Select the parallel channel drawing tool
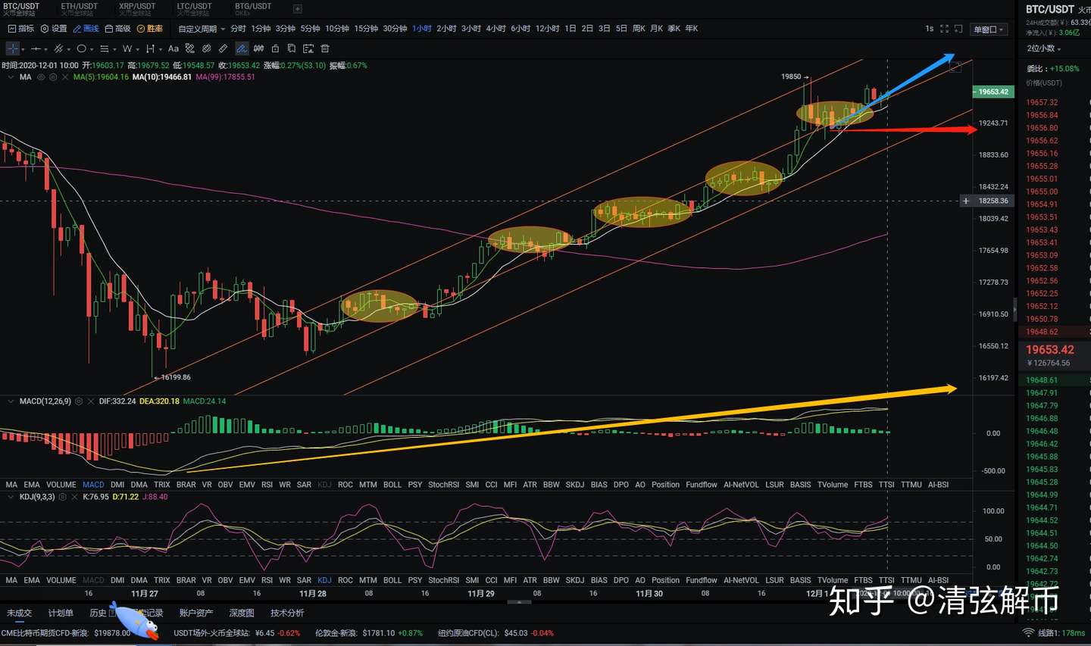Viewport: 1091px width, 646px height. [x=58, y=48]
